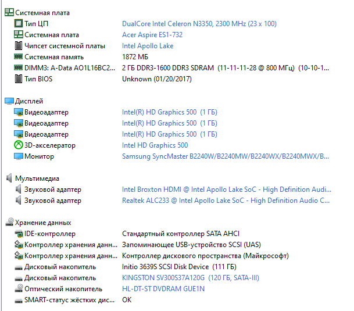Screen dimensions: 354x311
Task: Click the Realtek ALC233 audio adapter link
Action: 226,201
